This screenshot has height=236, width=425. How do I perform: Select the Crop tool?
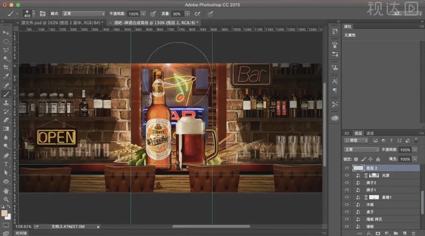click(6, 67)
